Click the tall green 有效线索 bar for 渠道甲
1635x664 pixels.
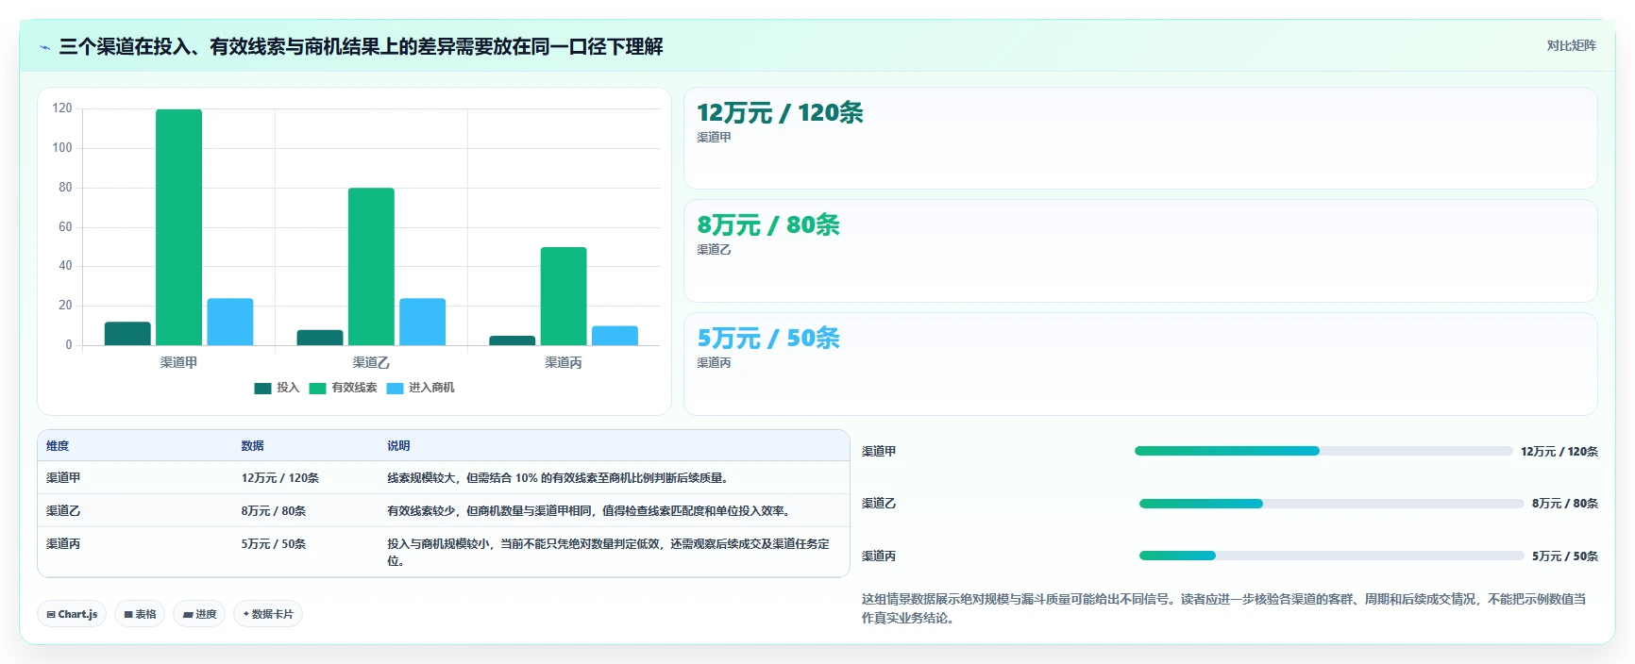pos(178,227)
